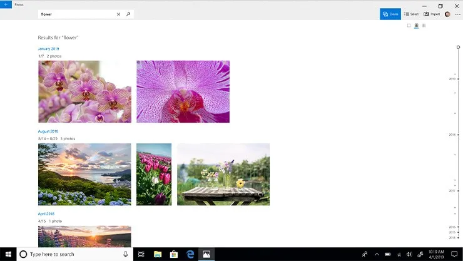Open the user account profile picture
The width and height of the screenshot is (463, 261).
point(447,14)
